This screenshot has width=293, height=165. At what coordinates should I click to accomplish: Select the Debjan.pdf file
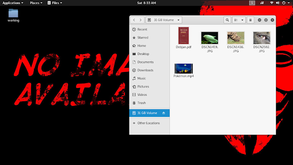click(184, 38)
